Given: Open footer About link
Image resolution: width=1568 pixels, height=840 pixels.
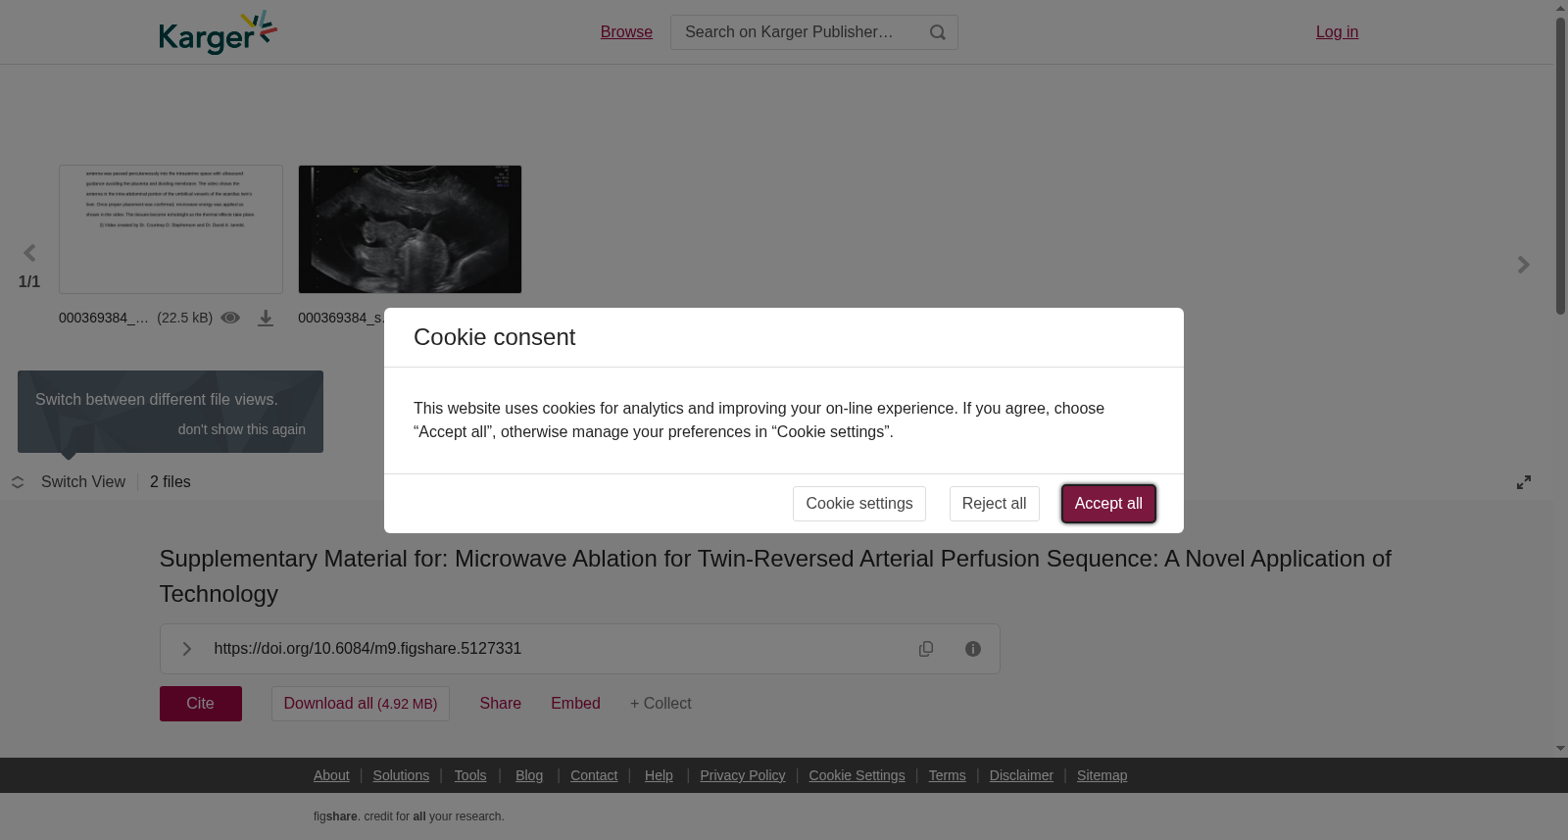Looking at the screenshot, I should pos(331,775).
